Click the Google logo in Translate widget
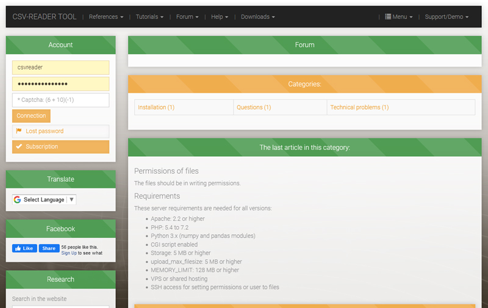Image resolution: width=488 pixels, height=308 pixels. [17, 199]
